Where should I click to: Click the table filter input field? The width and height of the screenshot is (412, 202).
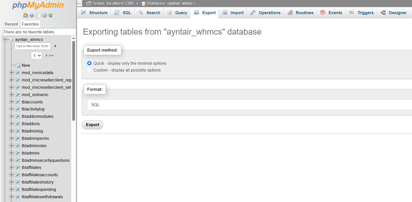point(33,46)
